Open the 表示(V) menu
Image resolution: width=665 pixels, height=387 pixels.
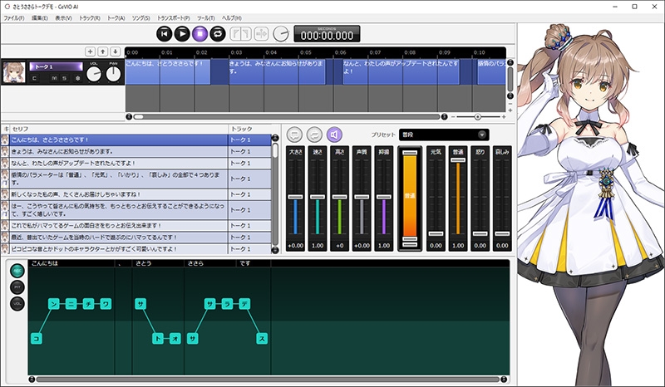click(x=64, y=18)
